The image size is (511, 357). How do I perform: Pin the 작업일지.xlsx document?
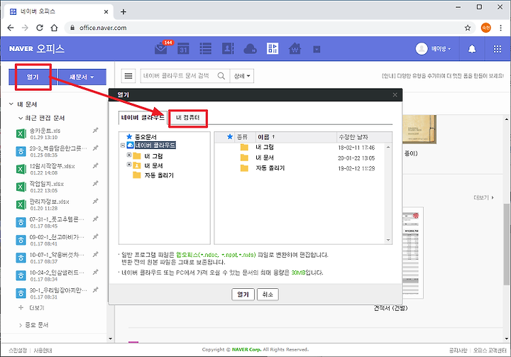click(96, 184)
